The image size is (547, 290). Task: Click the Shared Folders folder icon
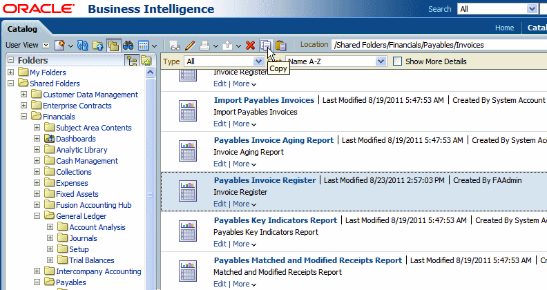23,84
